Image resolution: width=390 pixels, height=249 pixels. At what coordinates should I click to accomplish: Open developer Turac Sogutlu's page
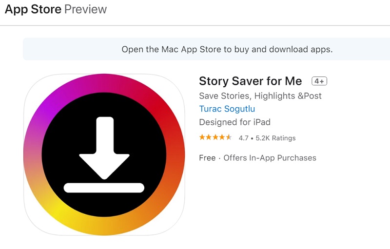(x=227, y=109)
